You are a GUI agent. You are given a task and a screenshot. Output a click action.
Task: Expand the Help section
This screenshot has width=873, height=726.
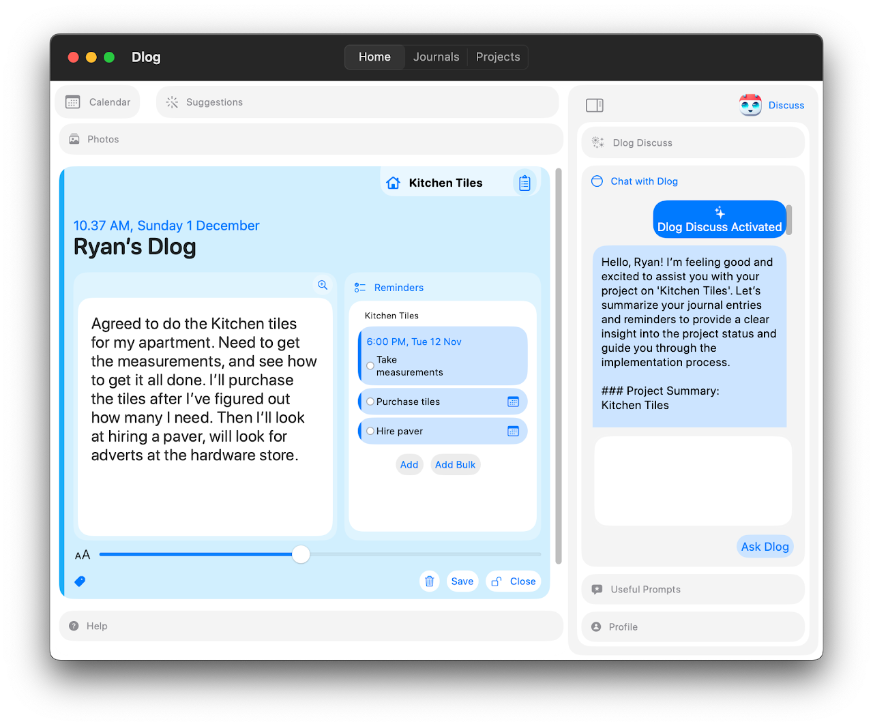pos(311,626)
